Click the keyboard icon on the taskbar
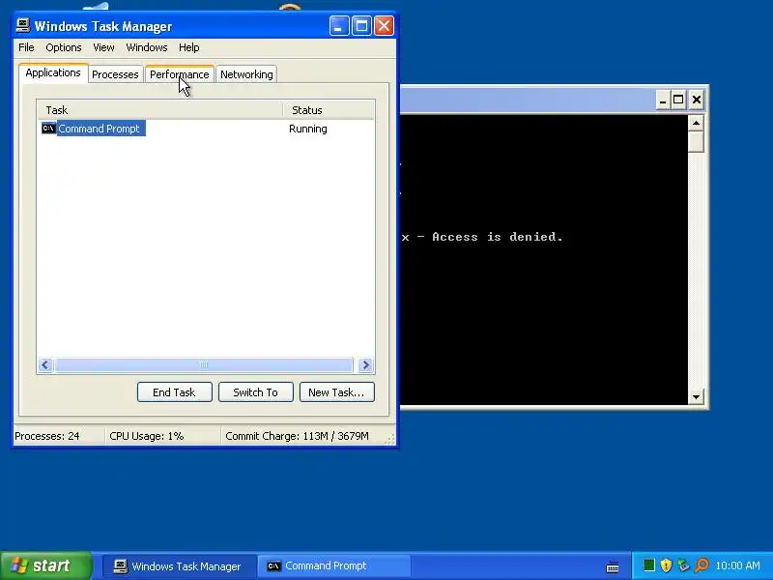Viewport: 773px width, 580px height. [613, 566]
